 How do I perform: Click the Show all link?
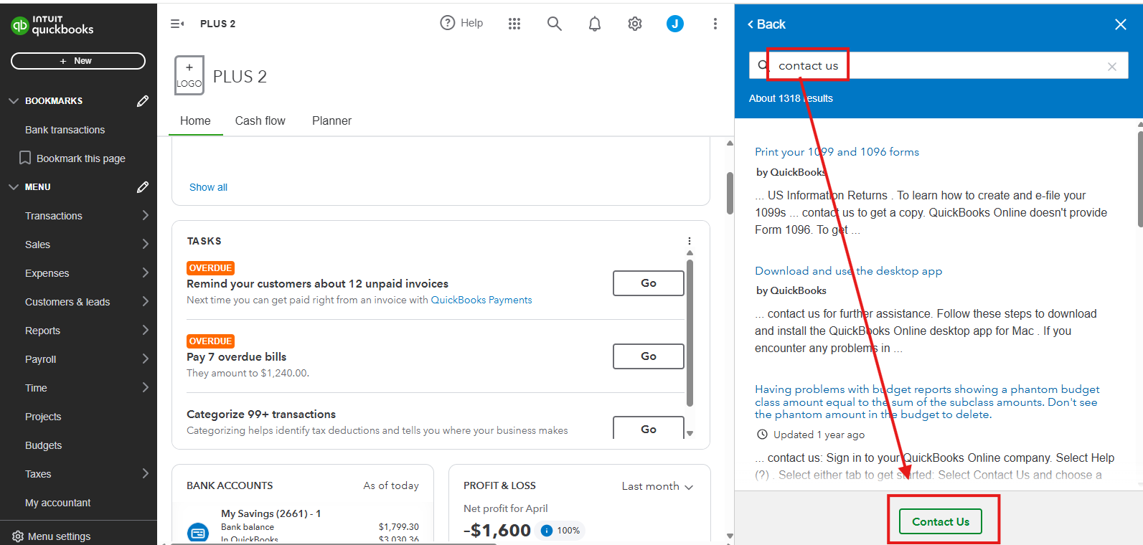point(208,187)
